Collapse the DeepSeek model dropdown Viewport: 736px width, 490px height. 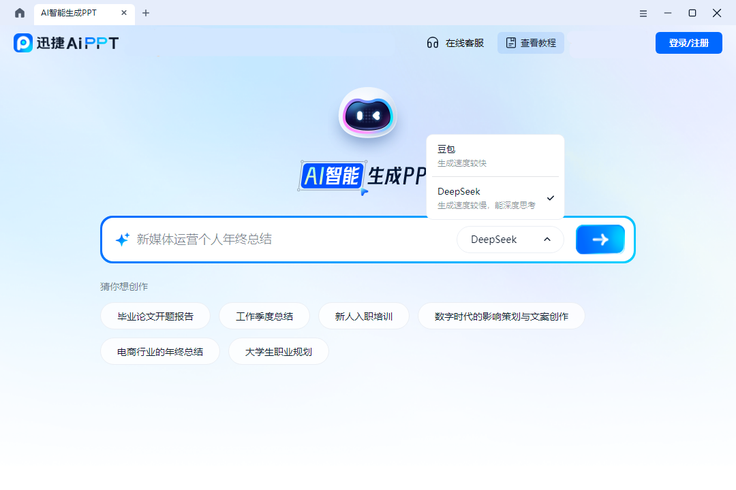point(510,240)
